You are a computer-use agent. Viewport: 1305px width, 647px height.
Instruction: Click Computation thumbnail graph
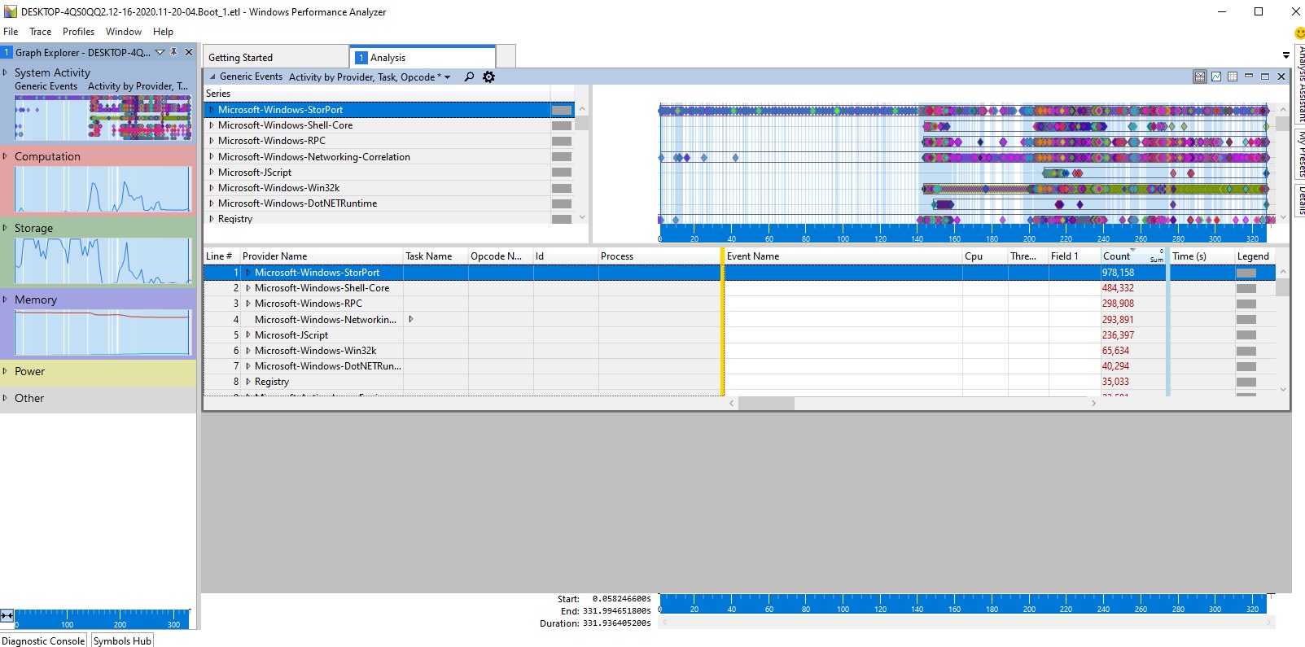pos(103,190)
